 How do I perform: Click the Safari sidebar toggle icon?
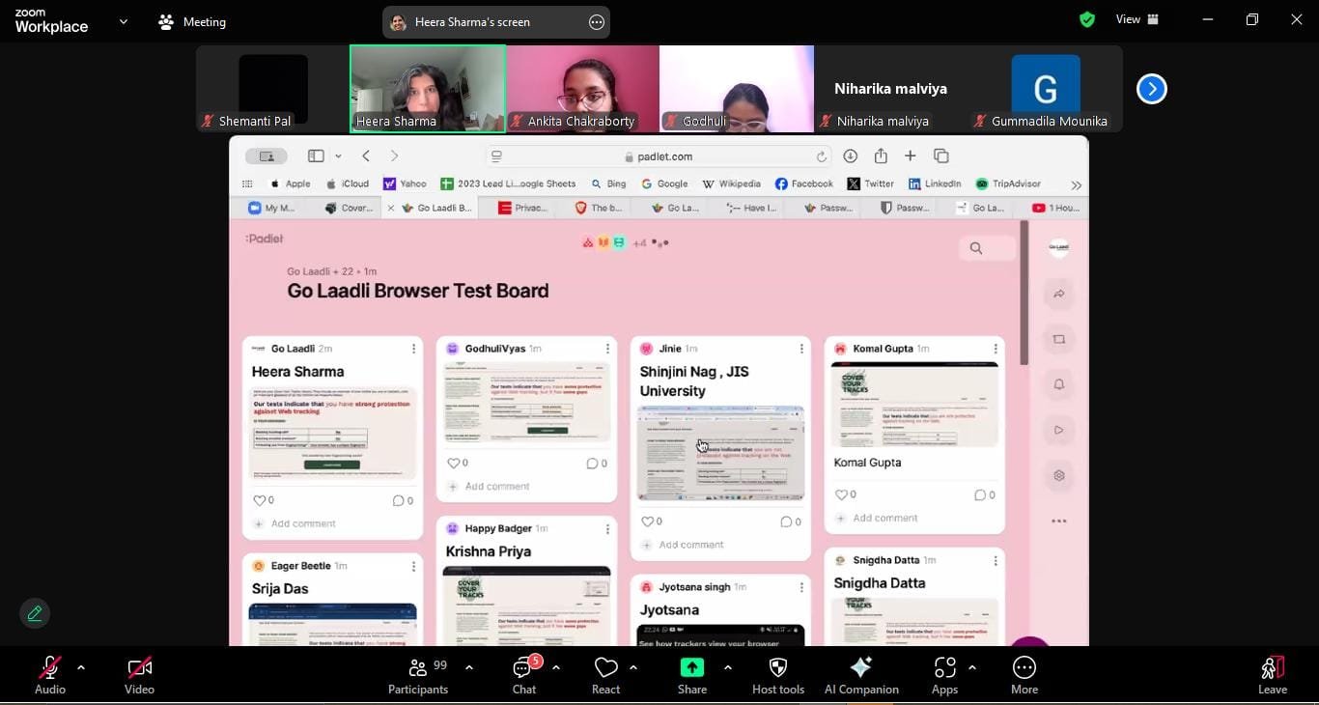click(316, 155)
